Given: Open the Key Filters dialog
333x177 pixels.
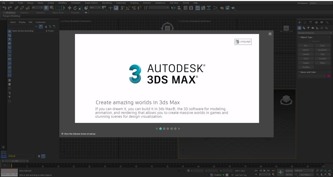Looking at the screenshot, I should [x=306, y=175].
